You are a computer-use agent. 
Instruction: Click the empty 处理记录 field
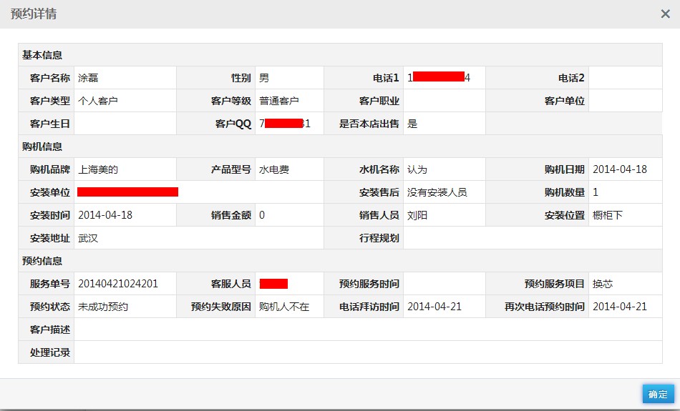pos(368,352)
